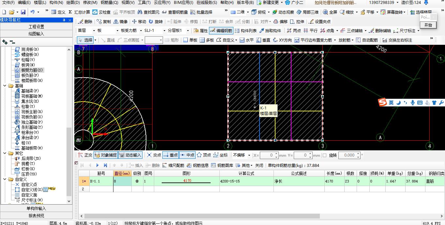This screenshot has width=445, height=225.
Task: Click 自动配筋 auto reinforcement
Action: pos(367,40)
